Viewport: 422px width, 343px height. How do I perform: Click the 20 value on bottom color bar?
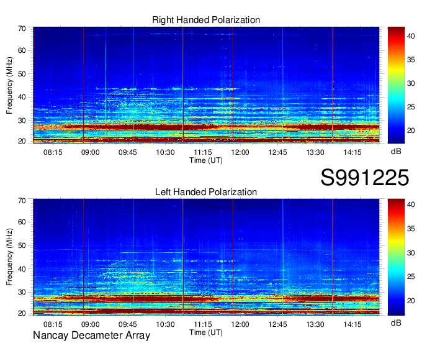(411, 301)
